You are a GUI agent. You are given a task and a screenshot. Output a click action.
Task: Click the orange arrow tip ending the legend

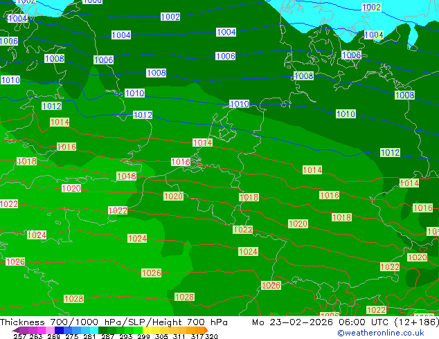206,330
